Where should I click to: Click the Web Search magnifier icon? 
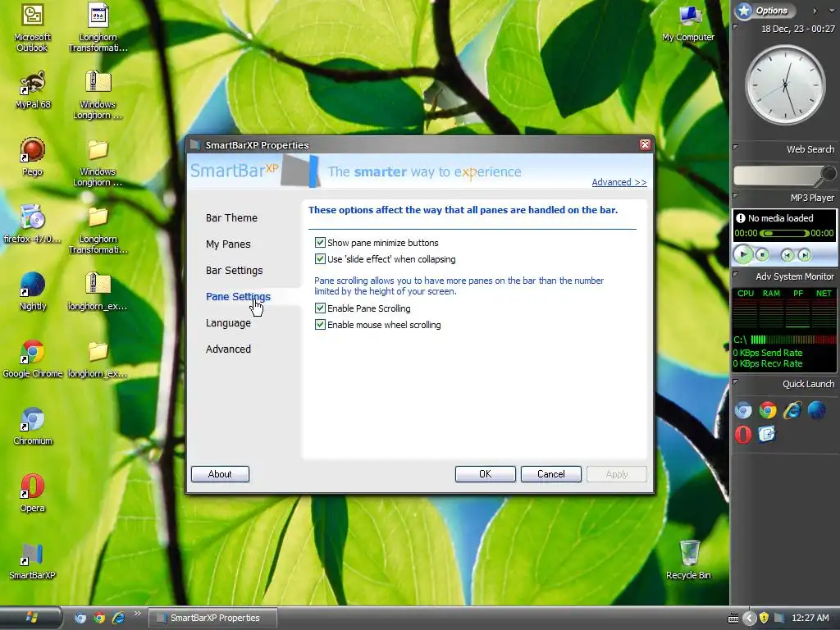pyautogui.click(x=829, y=174)
